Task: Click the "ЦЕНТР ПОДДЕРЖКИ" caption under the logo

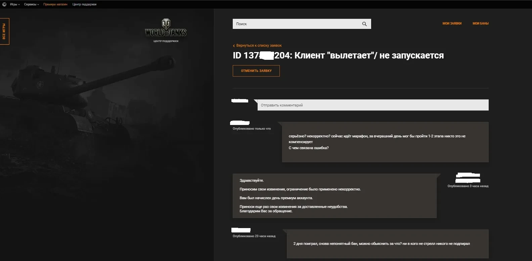Action: point(166,41)
